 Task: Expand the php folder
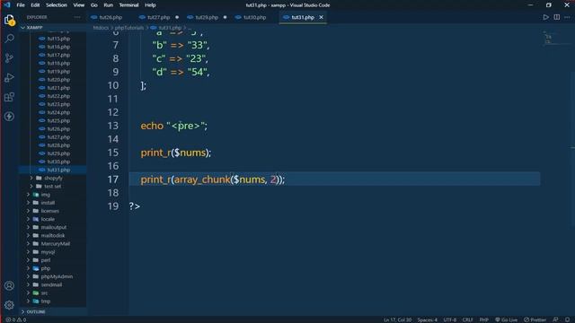coord(46,268)
